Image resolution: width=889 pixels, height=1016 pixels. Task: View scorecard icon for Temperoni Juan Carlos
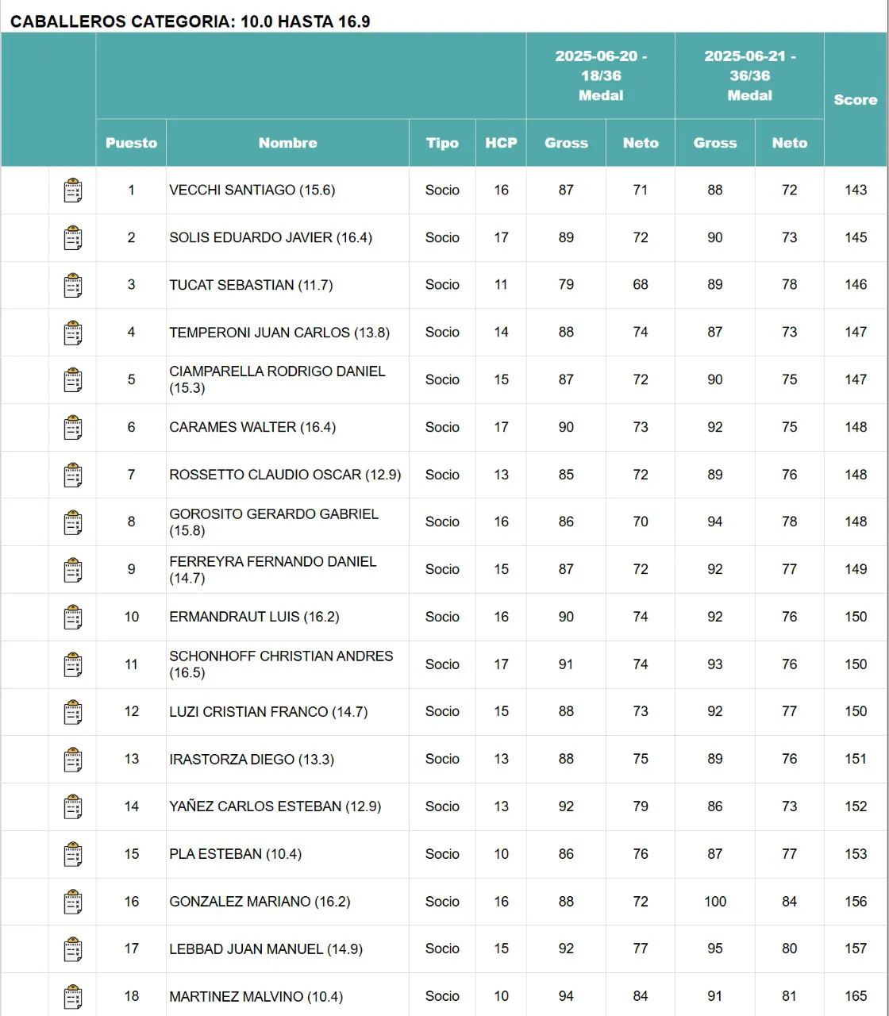point(73,333)
